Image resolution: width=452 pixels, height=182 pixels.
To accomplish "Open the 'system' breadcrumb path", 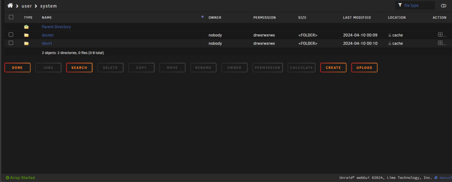I will click(x=48, y=6).
